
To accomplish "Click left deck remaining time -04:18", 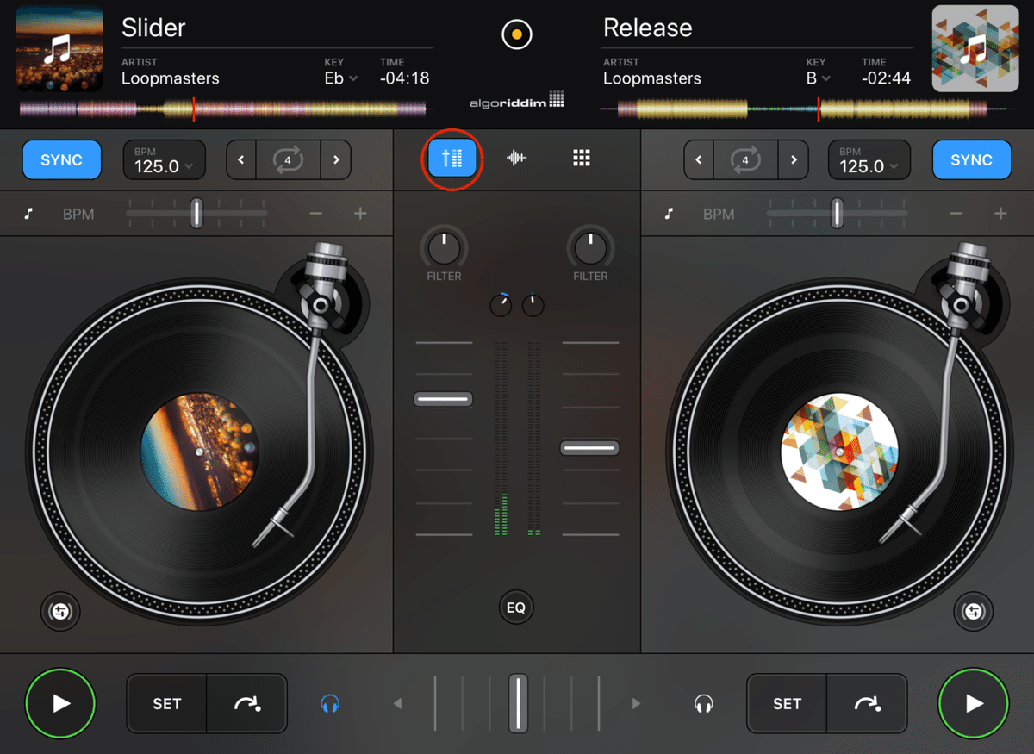I will pos(405,78).
